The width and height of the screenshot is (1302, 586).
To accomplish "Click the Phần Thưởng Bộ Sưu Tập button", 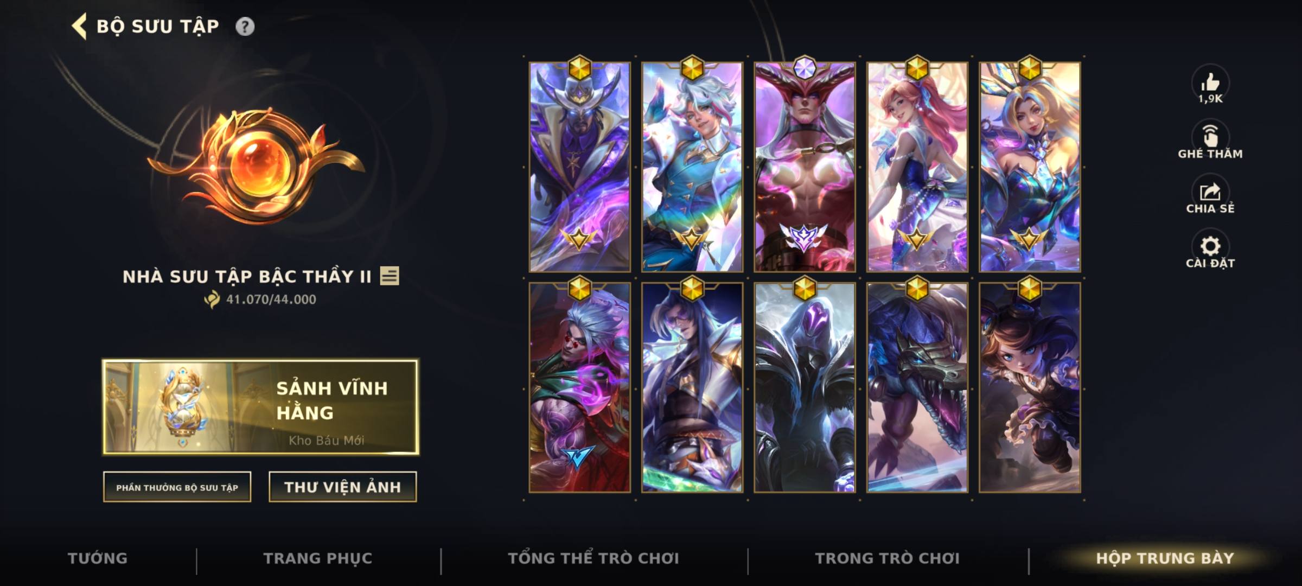I will [177, 487].
